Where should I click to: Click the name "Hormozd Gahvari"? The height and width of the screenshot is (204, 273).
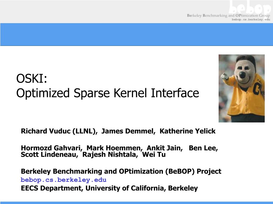click(51, 148)
